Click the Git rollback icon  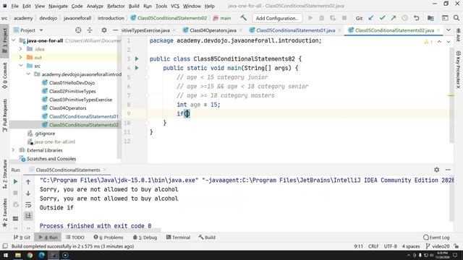(x=417, y=18)
